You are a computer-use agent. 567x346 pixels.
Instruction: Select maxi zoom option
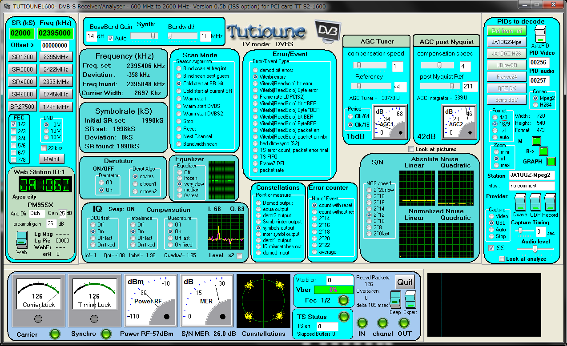(496, 165)
